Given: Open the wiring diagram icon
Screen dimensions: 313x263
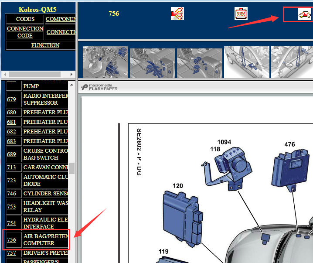Looking at the screenshot, I should click(177, 14).
